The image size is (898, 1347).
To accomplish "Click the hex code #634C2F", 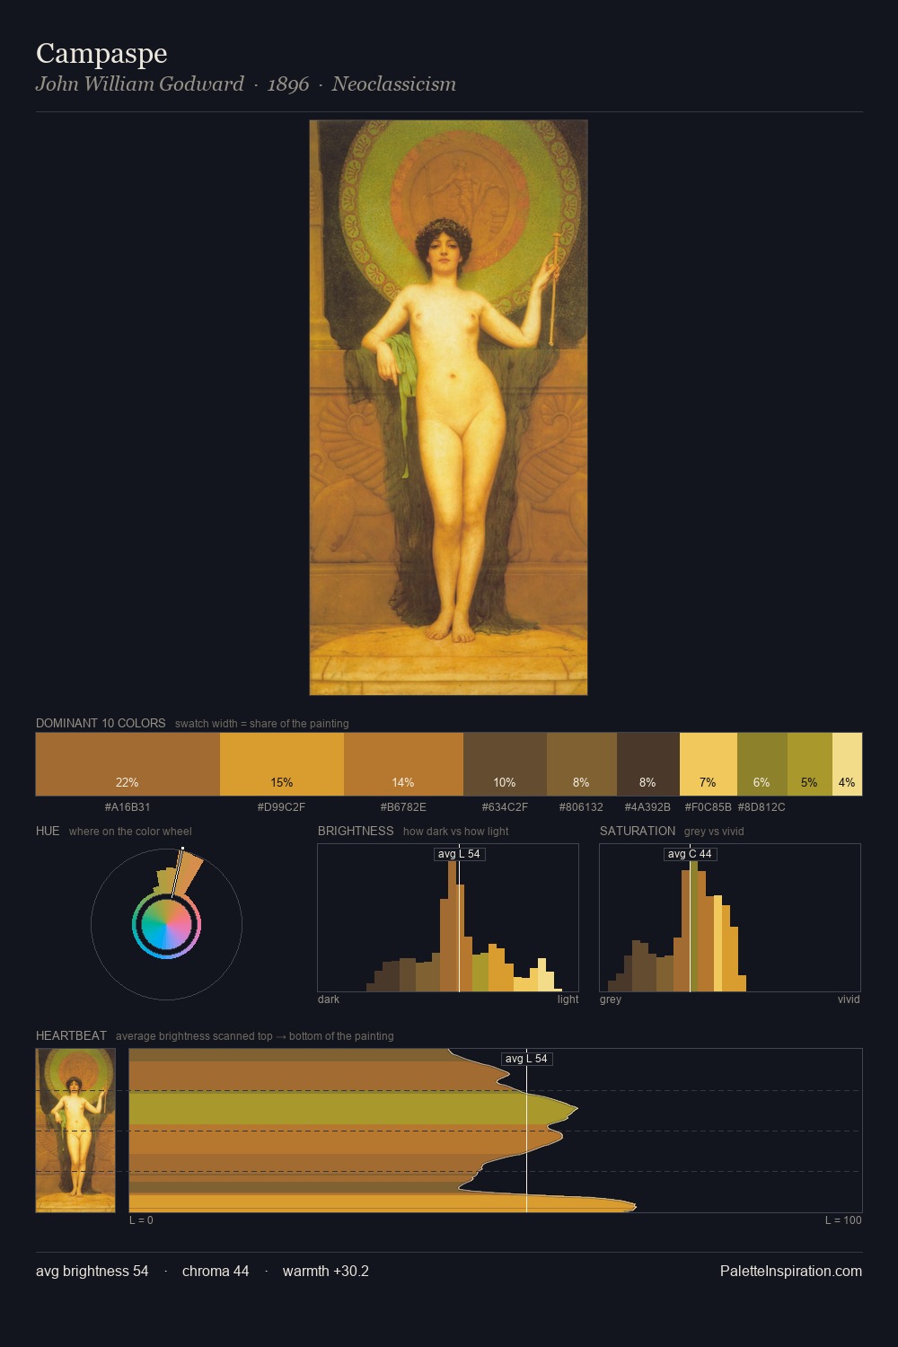I will pyautogui.click(x=505, y=807).
